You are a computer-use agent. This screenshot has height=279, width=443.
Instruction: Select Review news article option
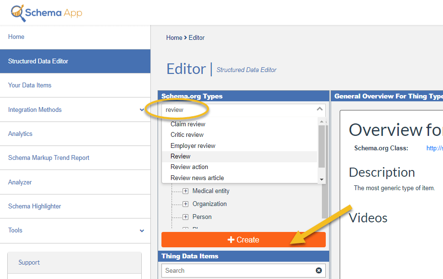(x=240, y=178)
